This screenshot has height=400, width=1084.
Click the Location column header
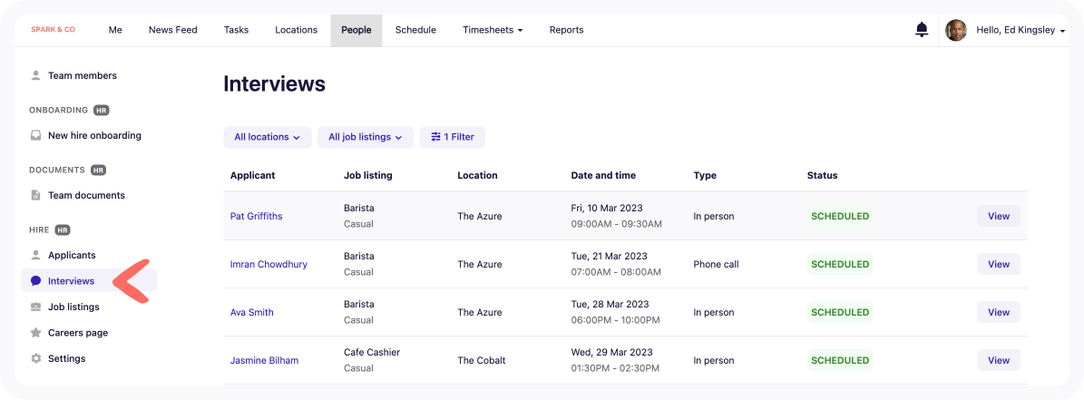pyautogui.click(x=478, y=175)
